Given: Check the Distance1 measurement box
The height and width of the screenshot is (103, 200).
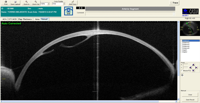Looking at the screenshot, I should click(x=181, y=40).
